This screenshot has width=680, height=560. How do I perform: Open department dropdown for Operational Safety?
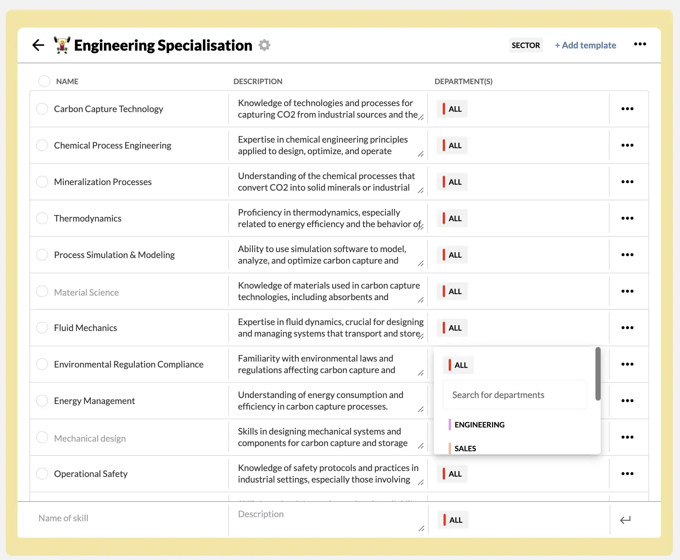(452, 474)
